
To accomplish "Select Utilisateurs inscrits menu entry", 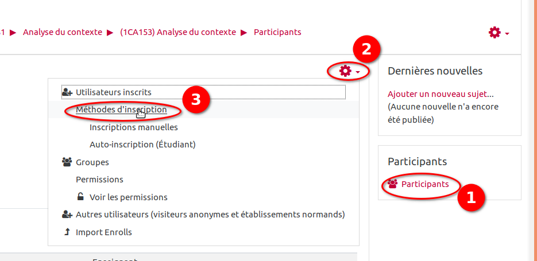I will click(x=114, y=92).
